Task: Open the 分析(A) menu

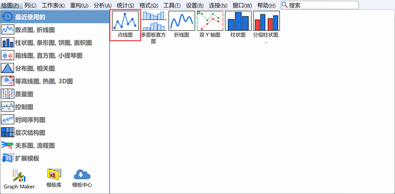Action: 102,5
